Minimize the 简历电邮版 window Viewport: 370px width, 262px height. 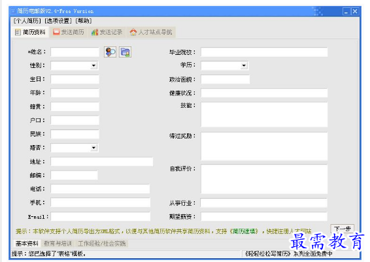[x=346, y=11]
